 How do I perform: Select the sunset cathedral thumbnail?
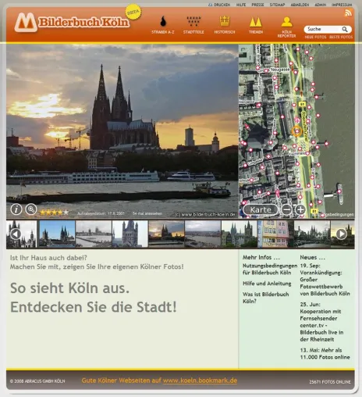click(166, 234)
